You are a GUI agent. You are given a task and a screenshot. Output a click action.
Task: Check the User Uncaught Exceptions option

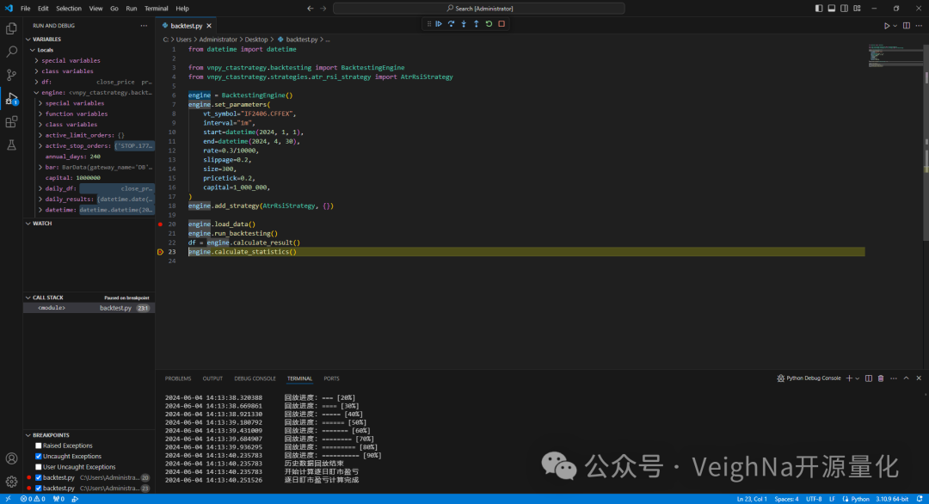pyautogui.click(x=39, y=467)
